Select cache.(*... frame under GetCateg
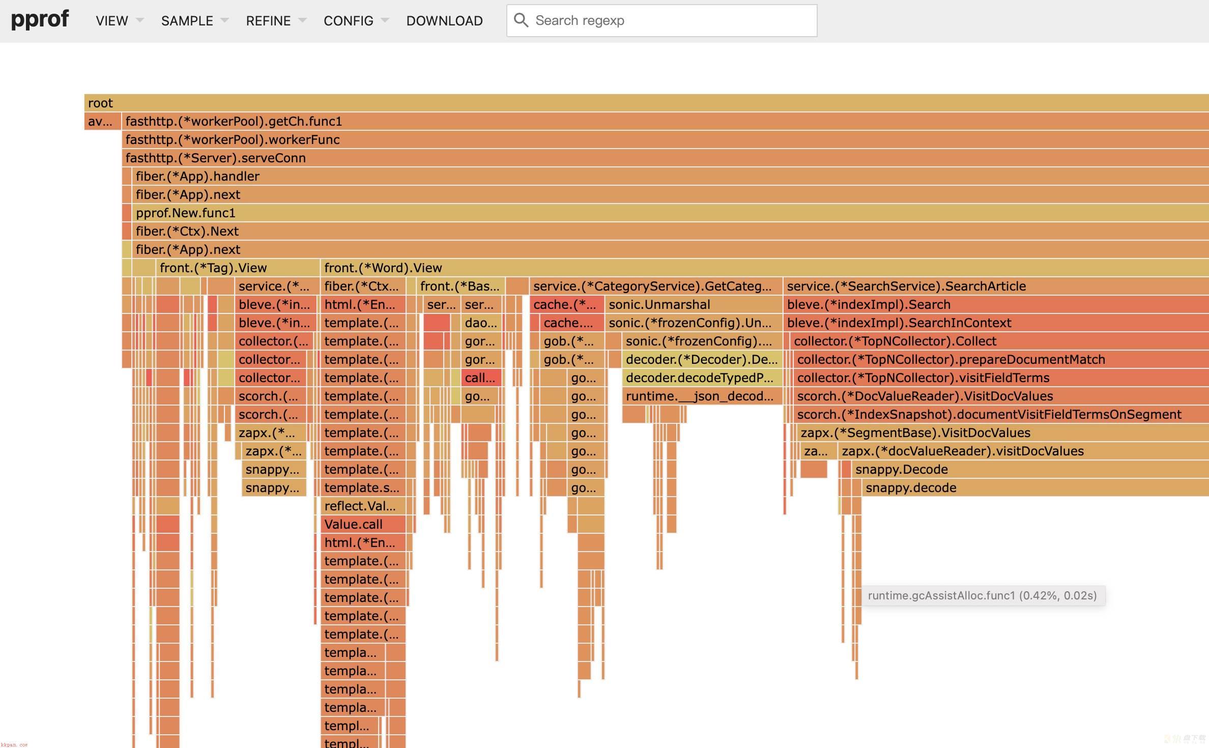 pos(567,304)
